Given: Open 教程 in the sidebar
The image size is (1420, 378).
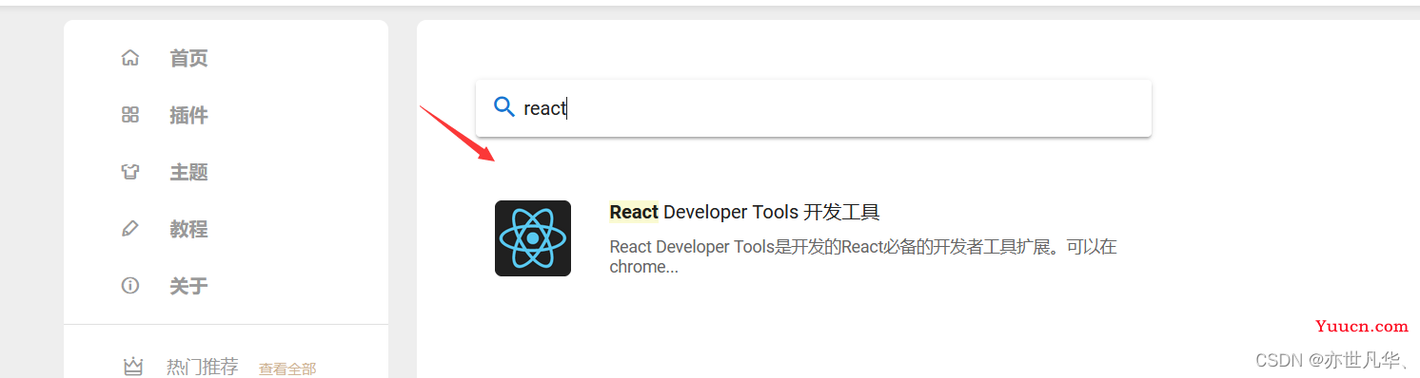Looking at the screenshot, I should [x=188, y=229].
